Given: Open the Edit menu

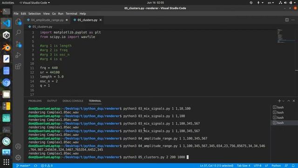Looking at the screenshot, I should coord(23,14).
